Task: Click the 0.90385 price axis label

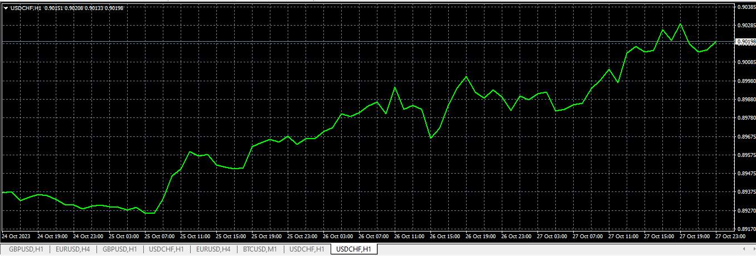Action: [x=746, y=7]
